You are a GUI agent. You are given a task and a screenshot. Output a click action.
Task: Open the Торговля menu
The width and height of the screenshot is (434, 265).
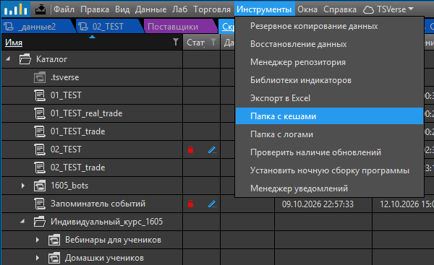click(212, 9)
